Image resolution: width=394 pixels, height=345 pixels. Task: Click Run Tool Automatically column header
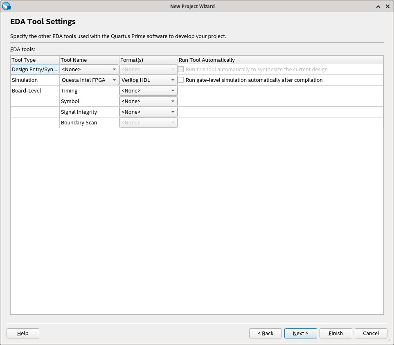[280, 60]
